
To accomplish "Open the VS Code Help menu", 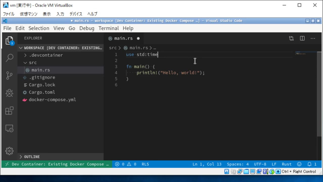I will pyautogui.click(x=128, y=28).
